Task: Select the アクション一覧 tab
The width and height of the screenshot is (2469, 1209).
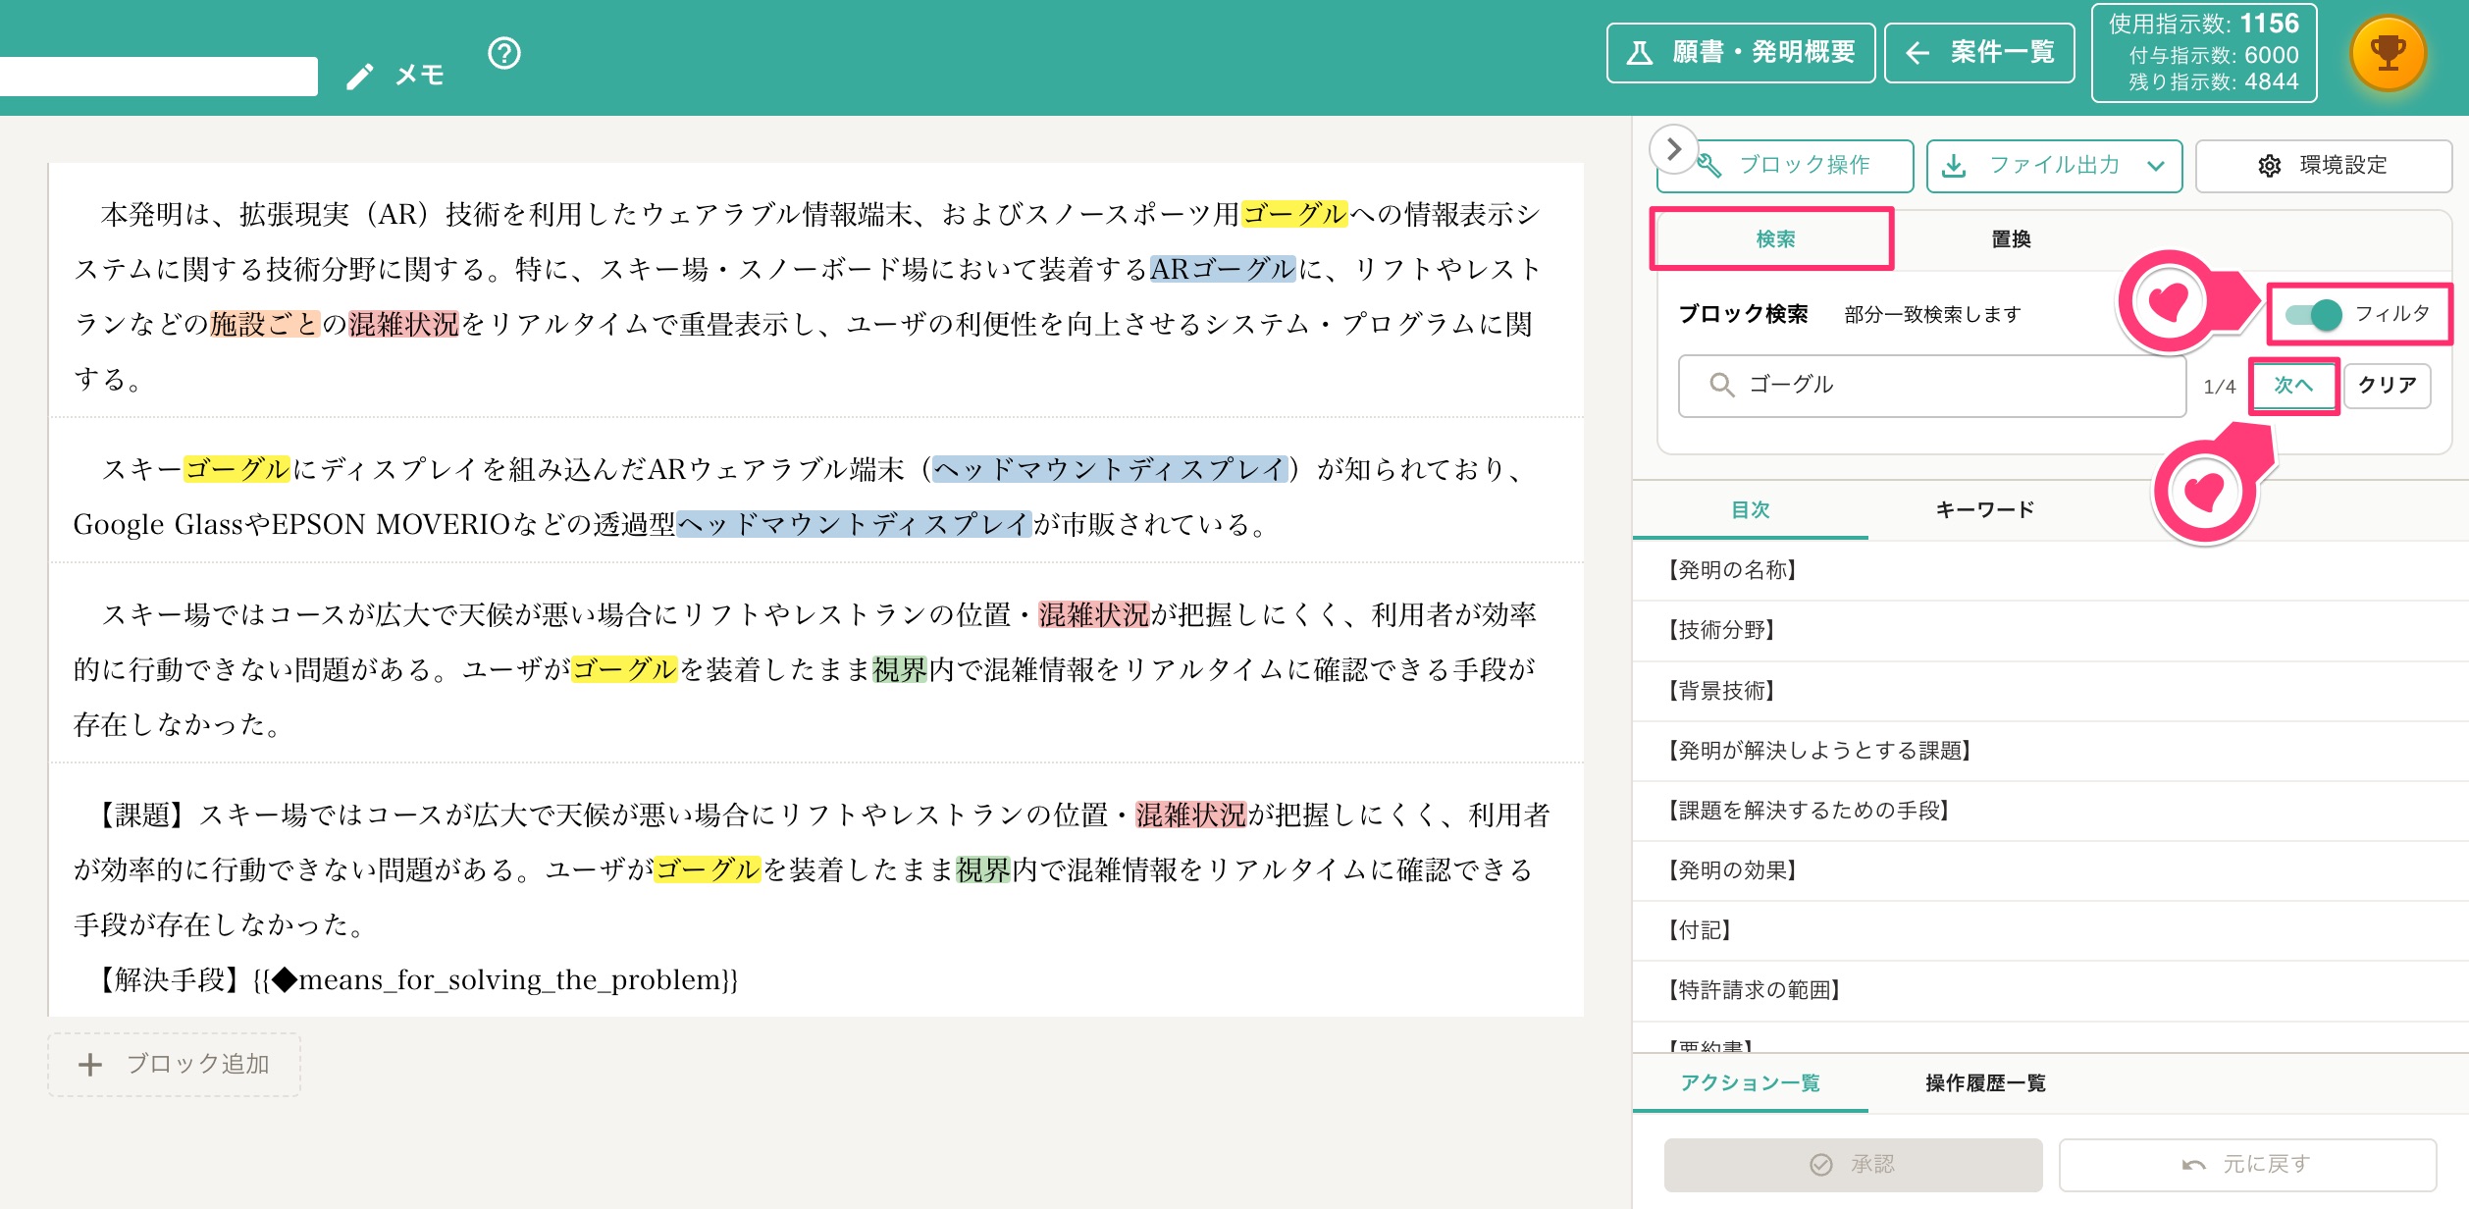Action: click(1750, 1083)
